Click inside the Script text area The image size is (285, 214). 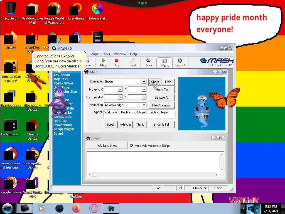[153, 162]
